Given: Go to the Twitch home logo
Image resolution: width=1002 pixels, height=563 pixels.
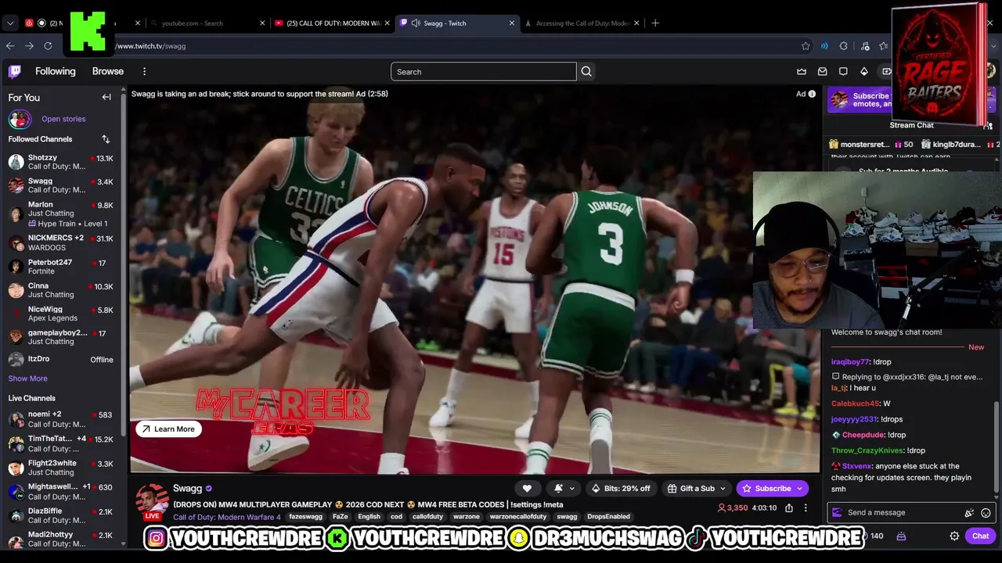Looking at the screenshot, I should [x=15, y=72].
